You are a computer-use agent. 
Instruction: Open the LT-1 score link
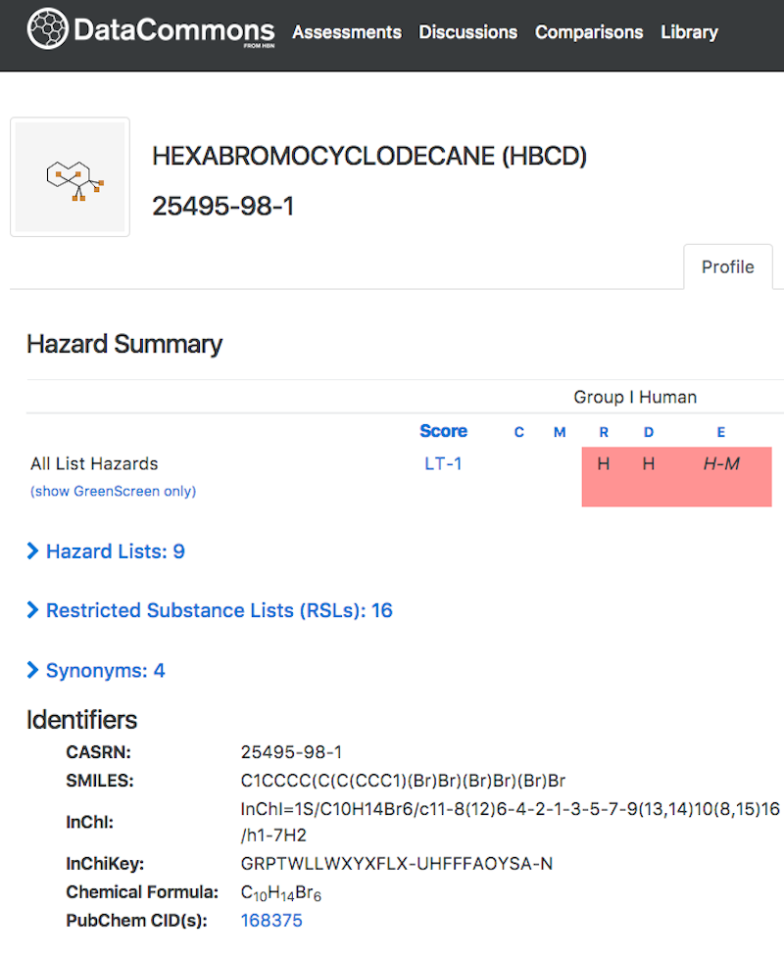pyautogui.click(x=443, y=464)
